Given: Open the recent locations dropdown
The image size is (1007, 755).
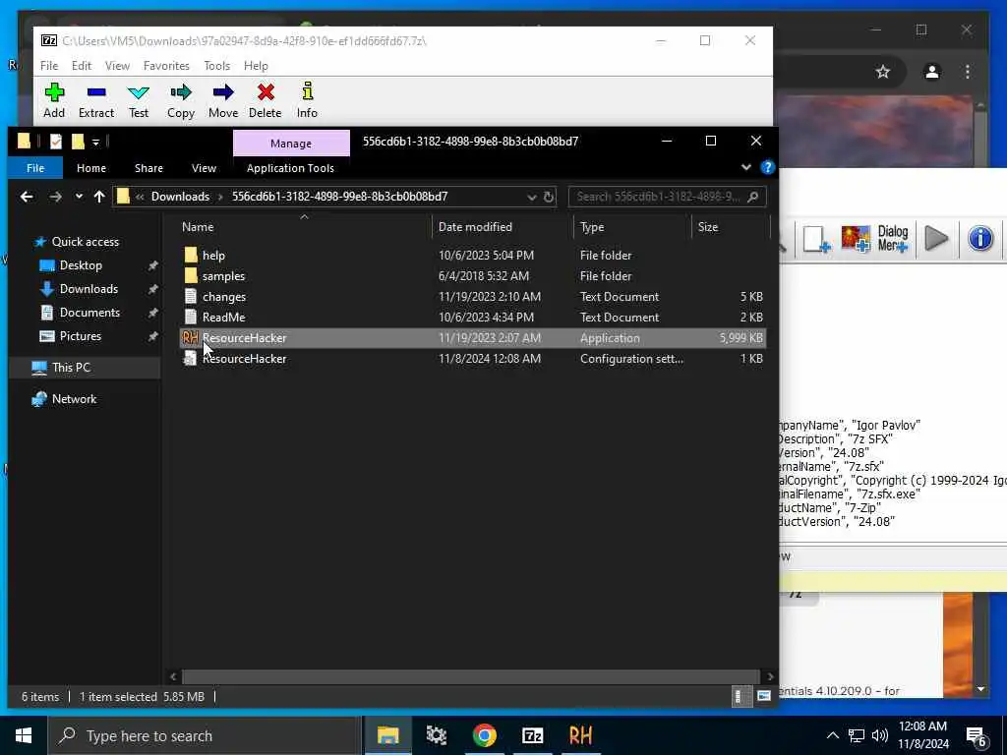Looking at the screenshot, I should pos(79,197).
